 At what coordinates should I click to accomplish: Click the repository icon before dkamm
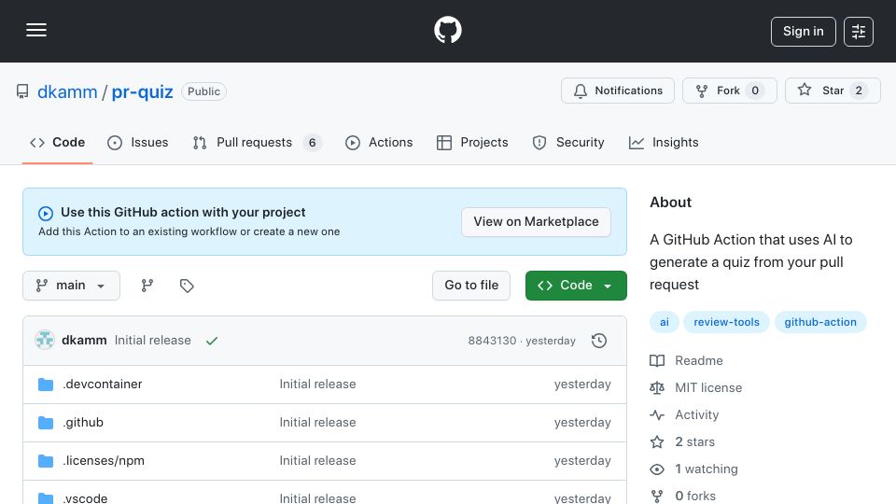coord(22,91)
